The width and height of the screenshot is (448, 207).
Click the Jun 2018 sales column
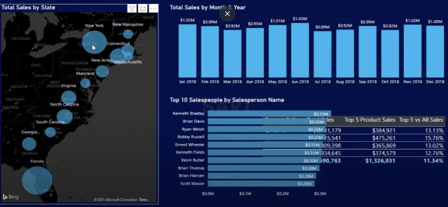point(300,50)
